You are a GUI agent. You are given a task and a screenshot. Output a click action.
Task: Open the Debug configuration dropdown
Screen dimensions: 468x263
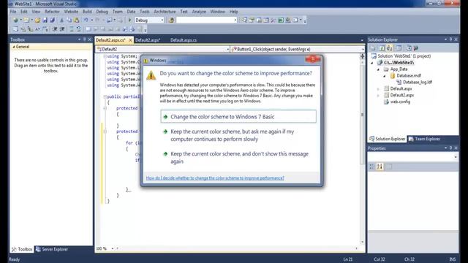(x=162, y=20)
